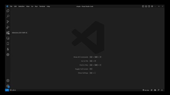Click the Find in Files label
The height and width of the screenshot is (95, 170).
pos(84,65)
